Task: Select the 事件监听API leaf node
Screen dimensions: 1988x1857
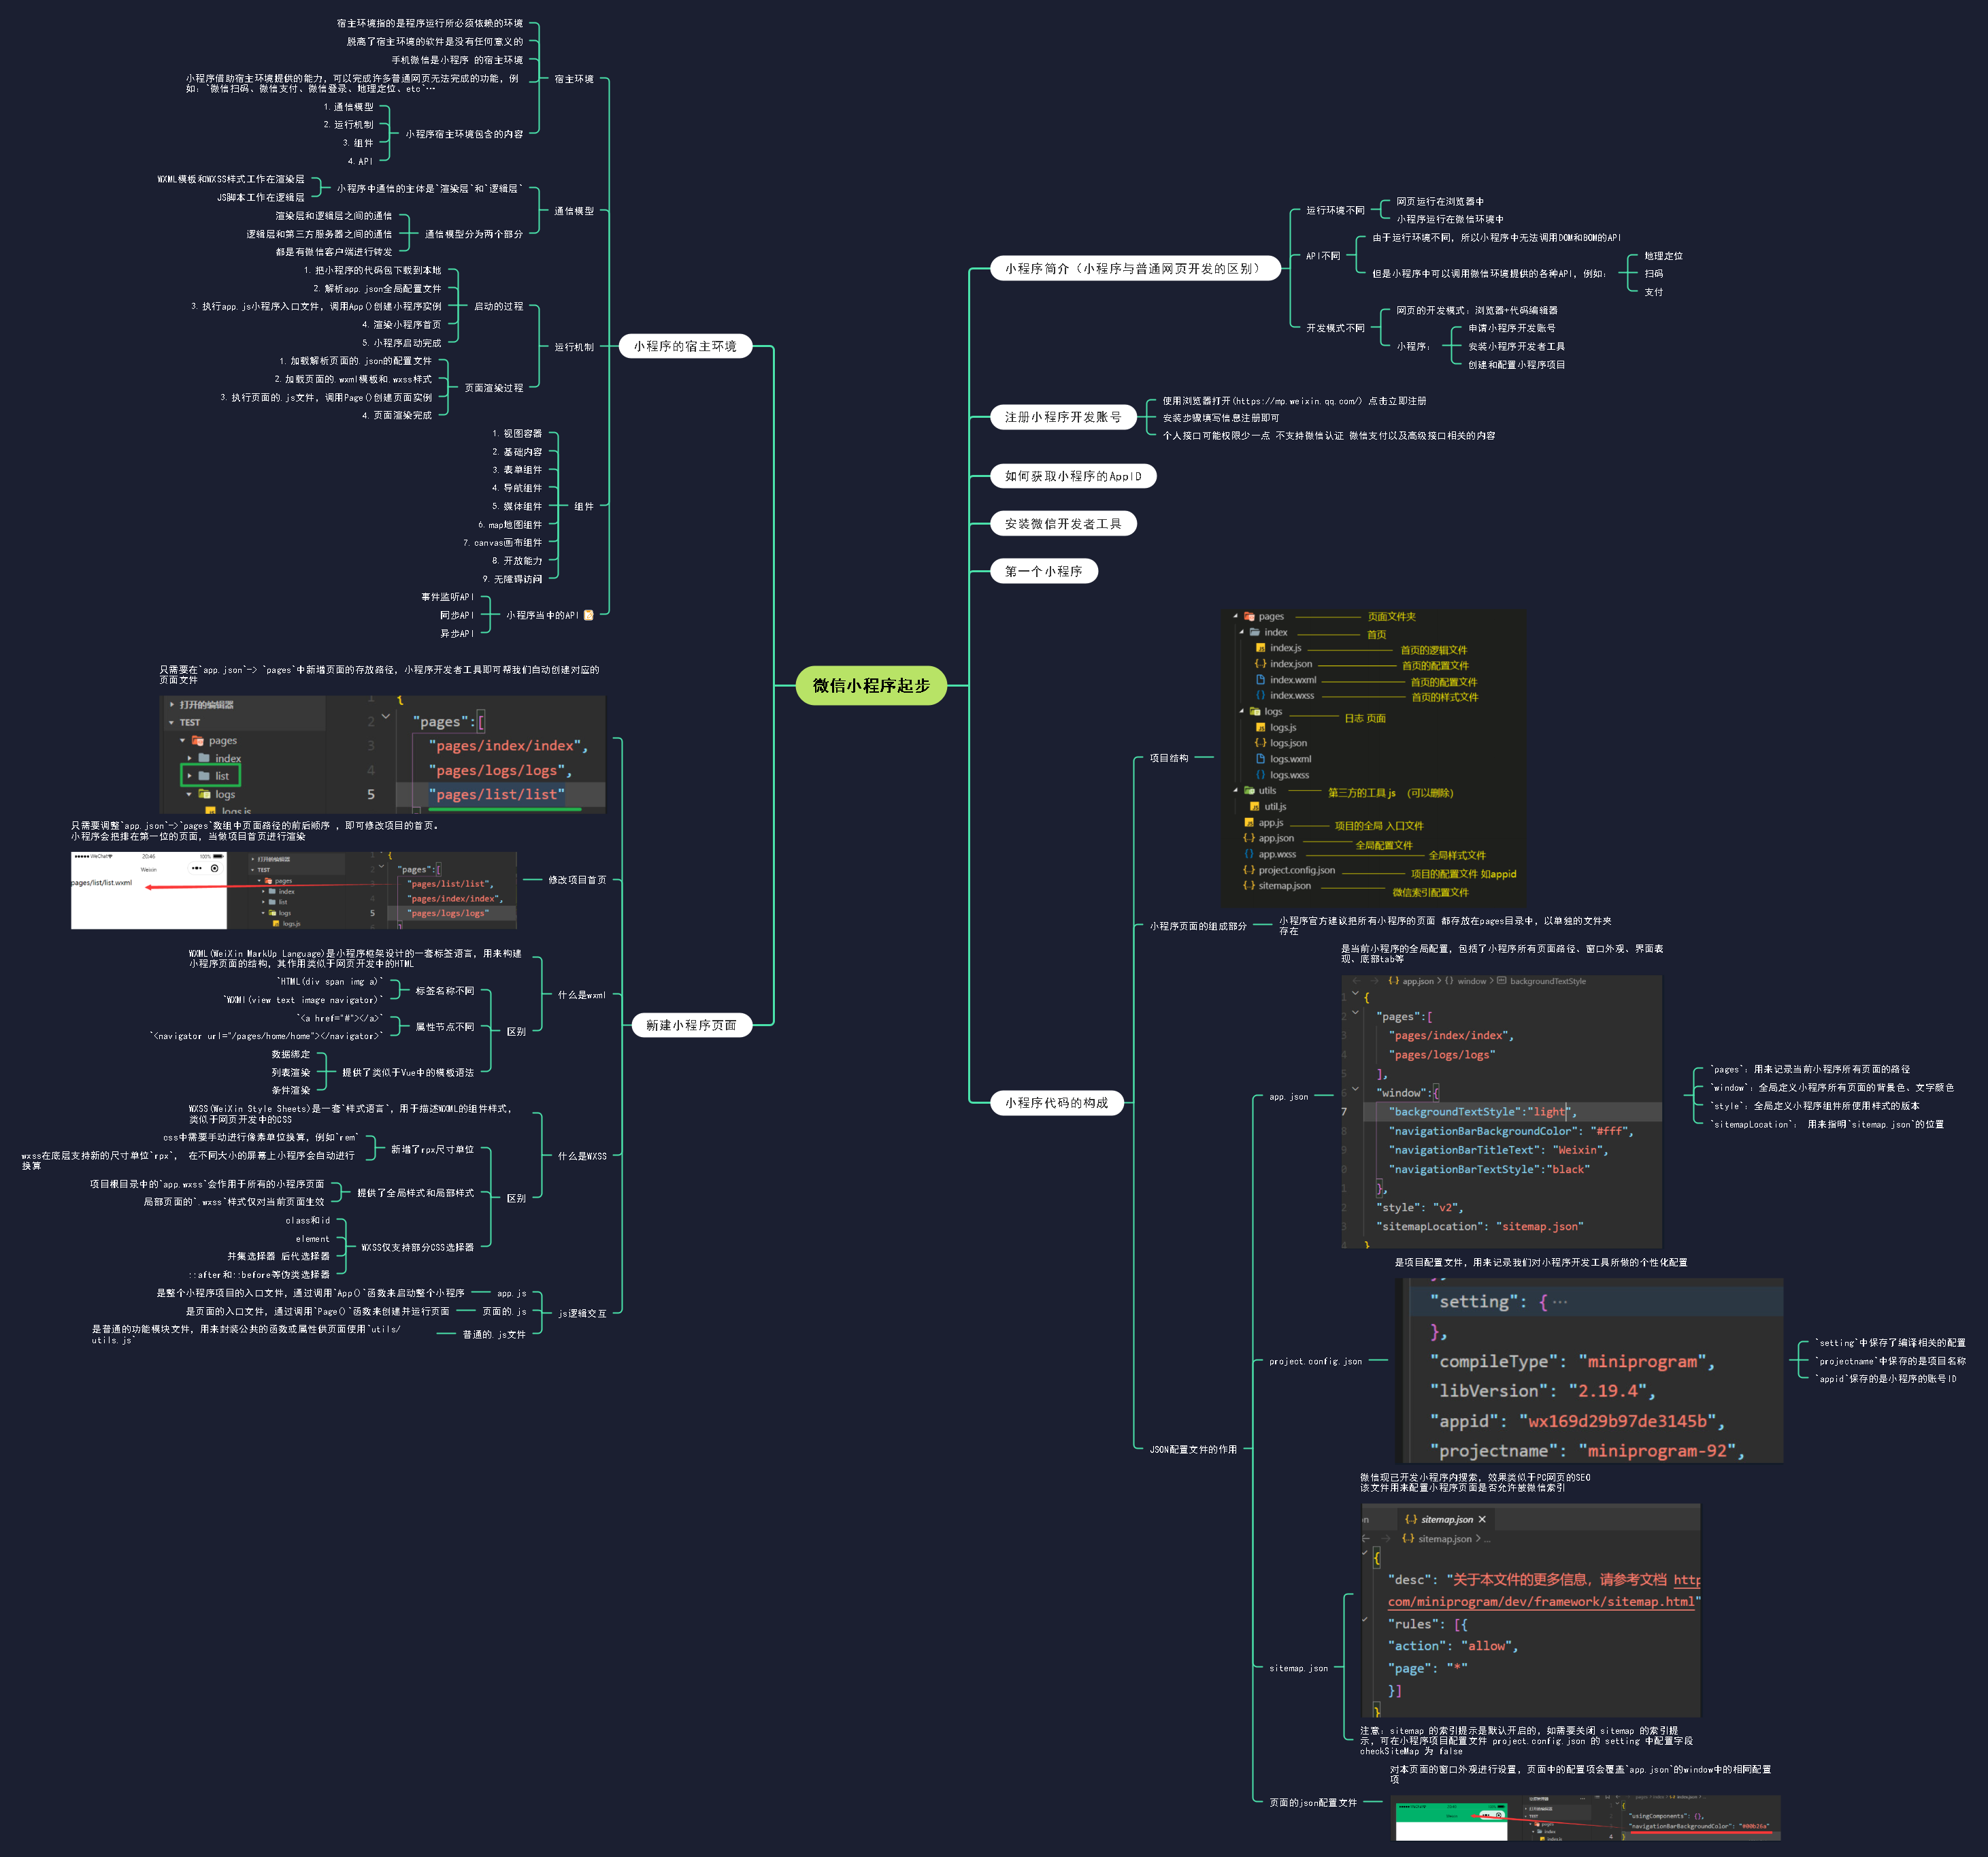Action: tap(447, 597)
